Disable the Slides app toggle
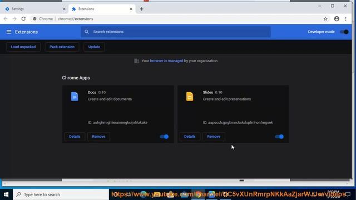The width and height of the screenshot is (356, 200). [x=279, y=137]
